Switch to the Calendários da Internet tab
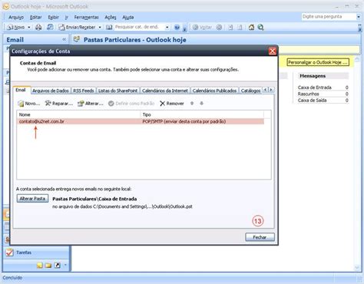Viewport: 364px width, 284px height. 165,91
